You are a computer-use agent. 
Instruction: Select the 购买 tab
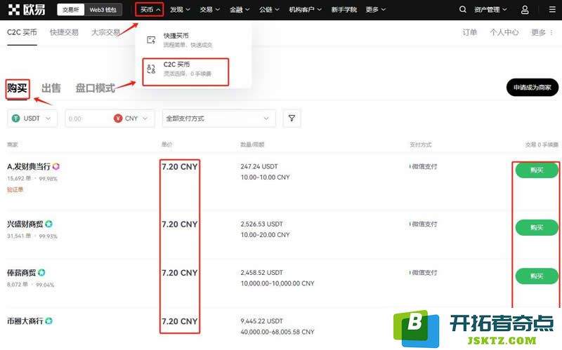pos(17,88)
